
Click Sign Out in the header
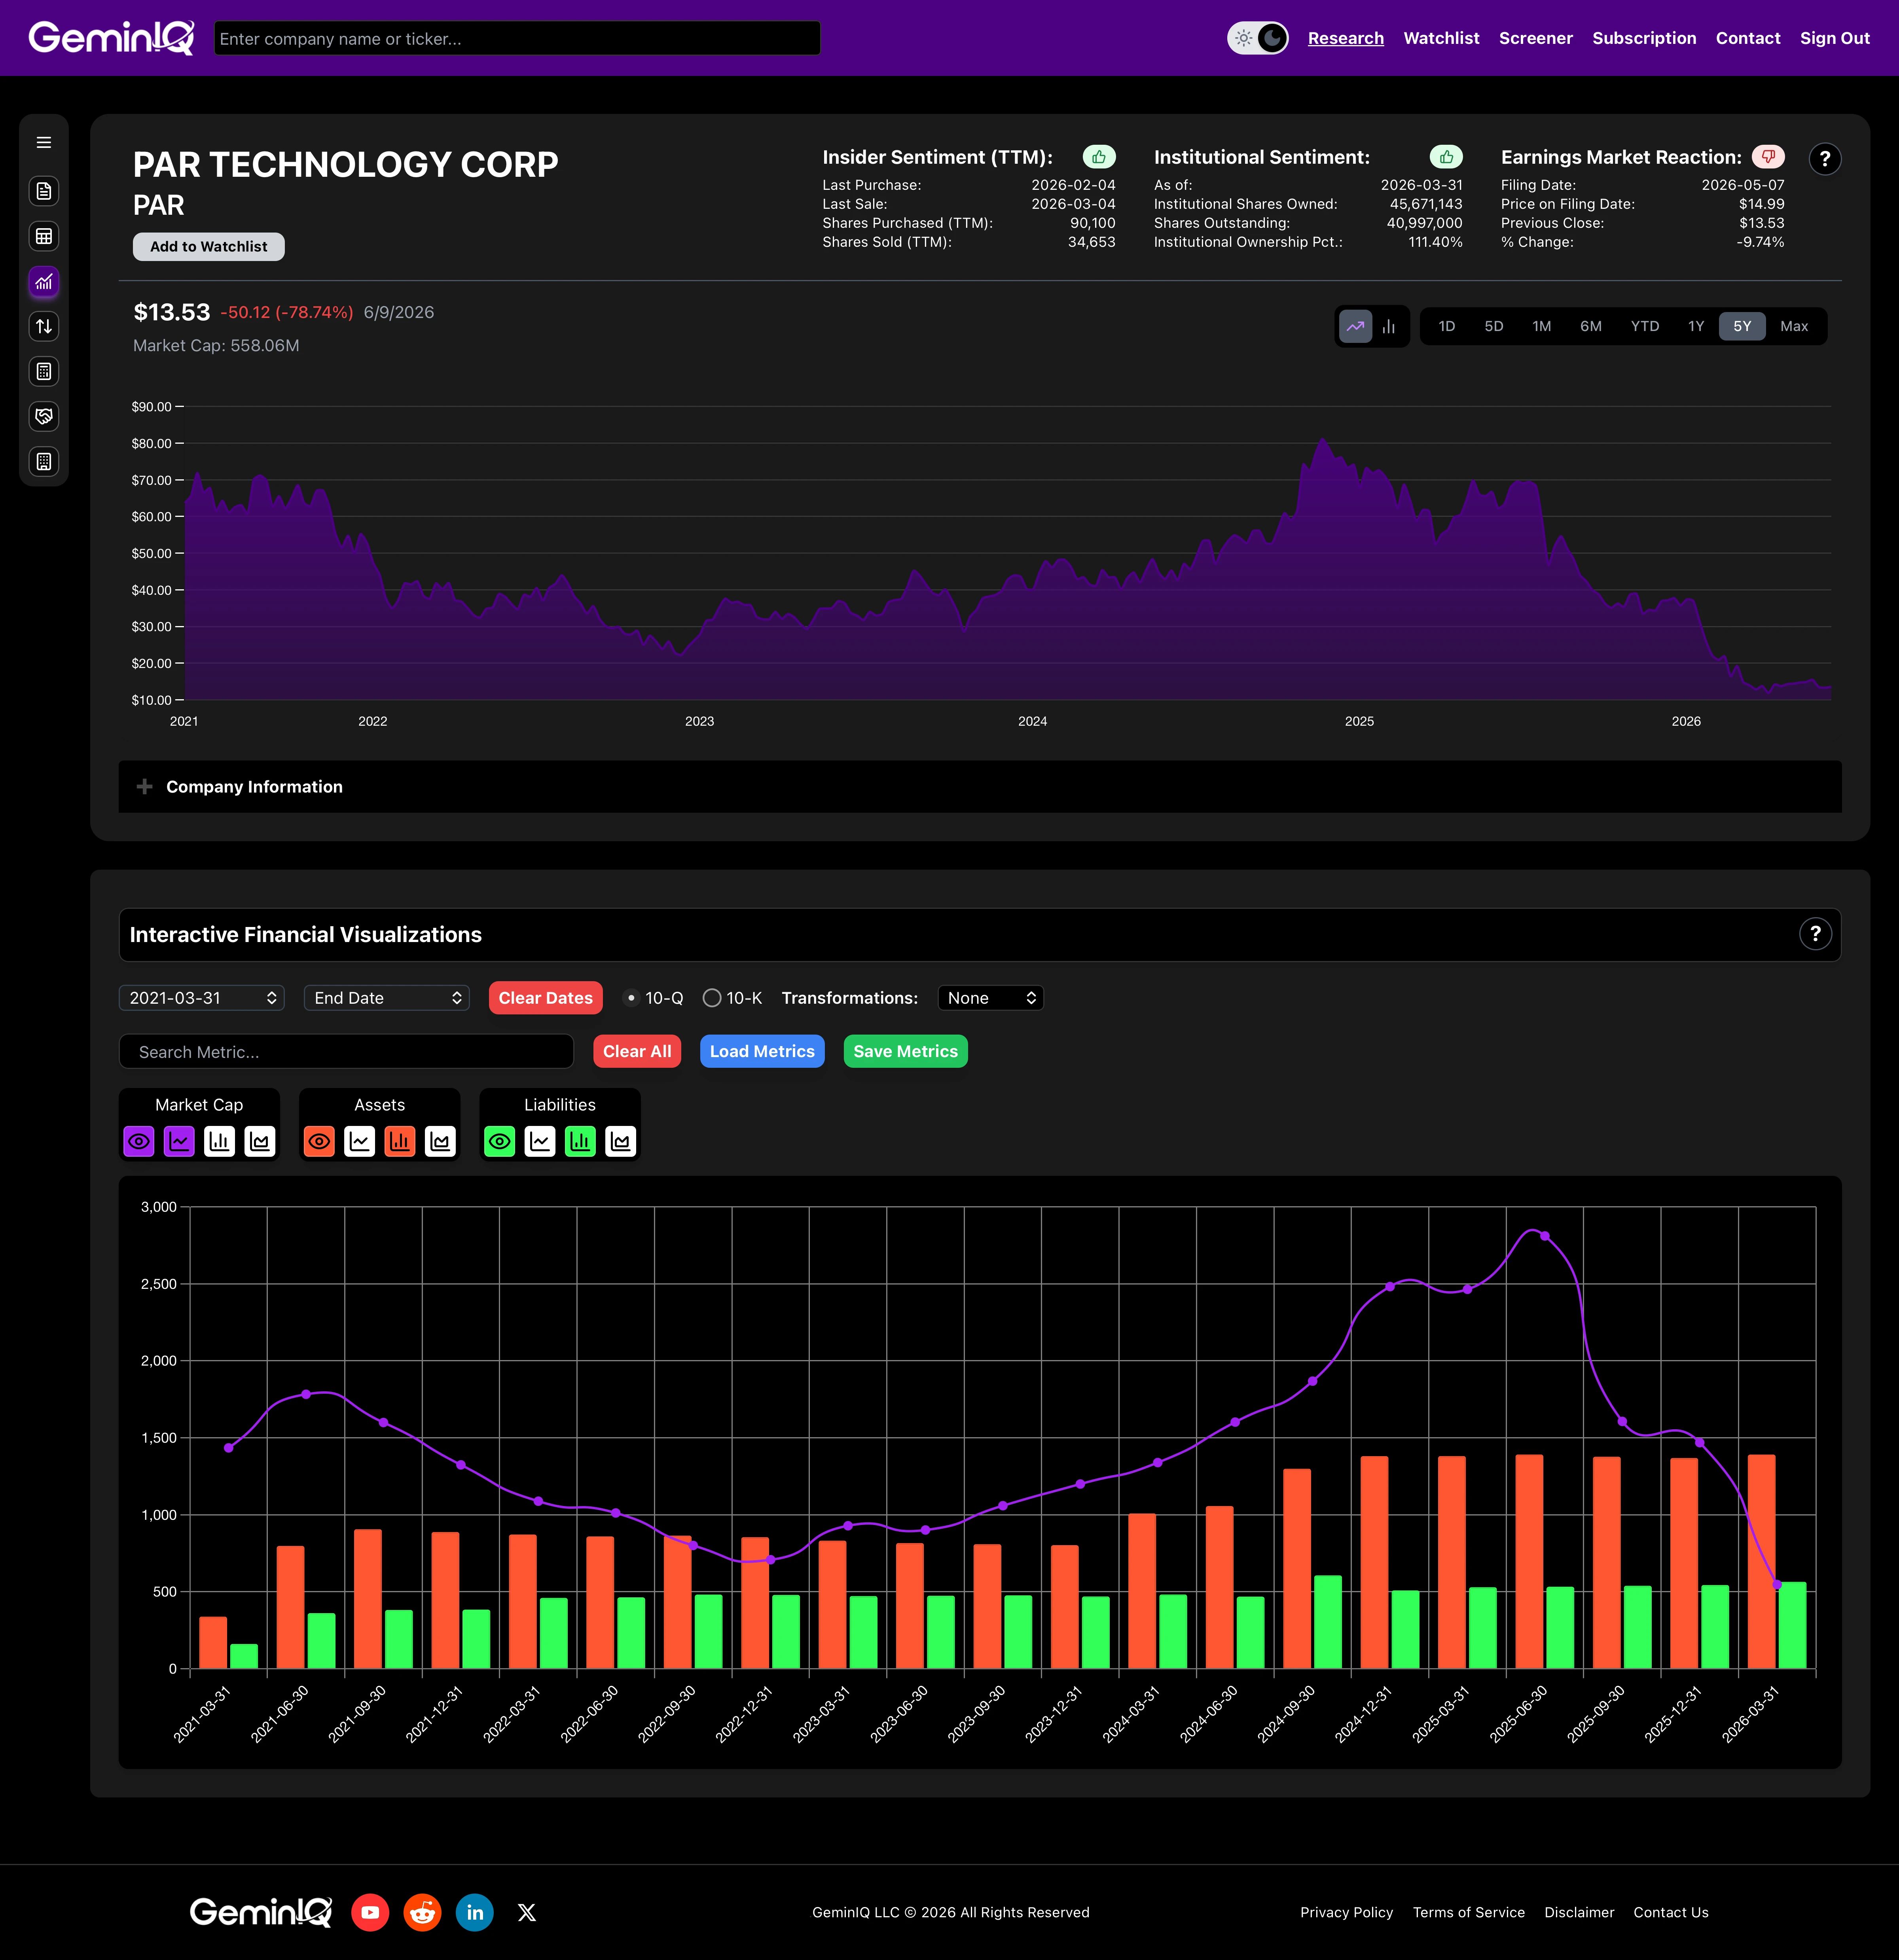click(1834, 38)
